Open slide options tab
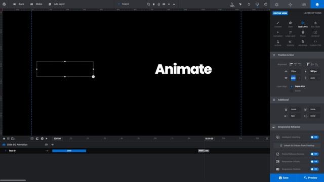Viewport: 324px width, 182px height. point(304,5)
